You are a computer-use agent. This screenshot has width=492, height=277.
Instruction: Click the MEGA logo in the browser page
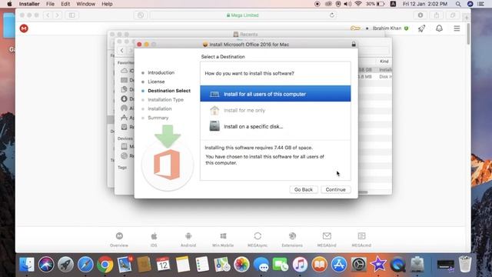[24, 28]
